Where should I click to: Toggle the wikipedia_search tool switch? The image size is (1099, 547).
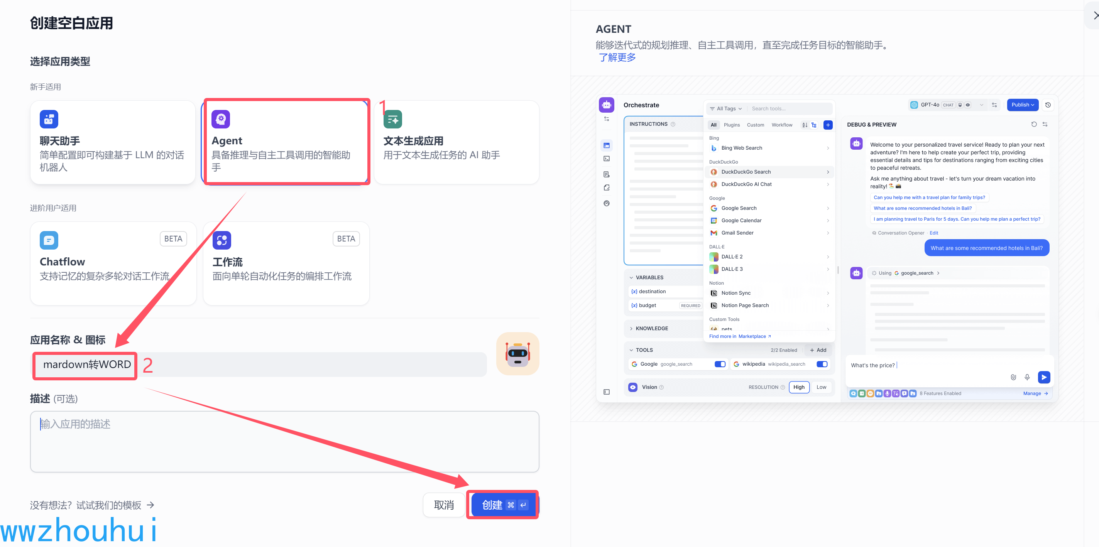[821, 364]
